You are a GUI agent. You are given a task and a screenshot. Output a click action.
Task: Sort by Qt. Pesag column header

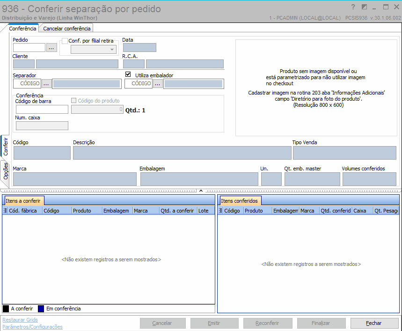point(386,211)
